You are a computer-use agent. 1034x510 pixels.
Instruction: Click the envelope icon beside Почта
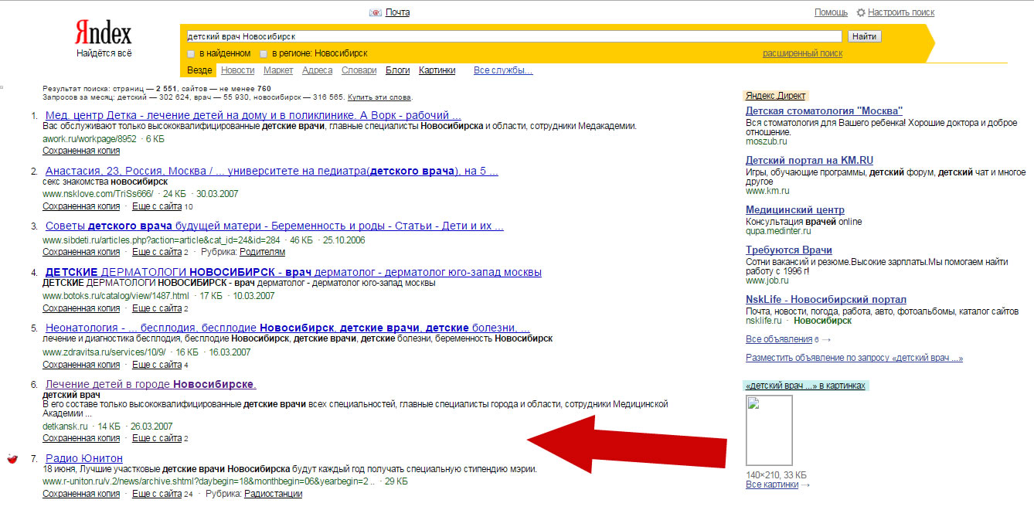376,12
